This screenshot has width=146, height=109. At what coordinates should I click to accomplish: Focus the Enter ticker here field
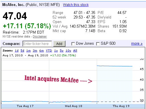point(37,44)
